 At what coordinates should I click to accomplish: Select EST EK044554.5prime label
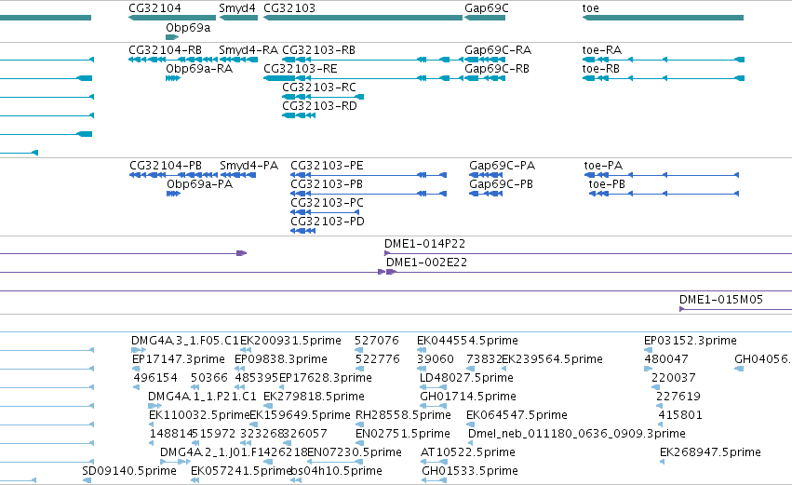[468, 341]
